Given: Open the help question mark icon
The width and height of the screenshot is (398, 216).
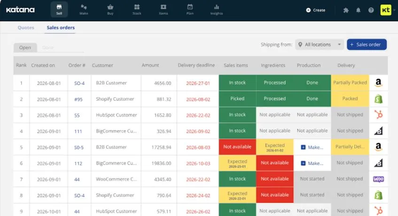Looking at the screenshot, I should point(371,10).
